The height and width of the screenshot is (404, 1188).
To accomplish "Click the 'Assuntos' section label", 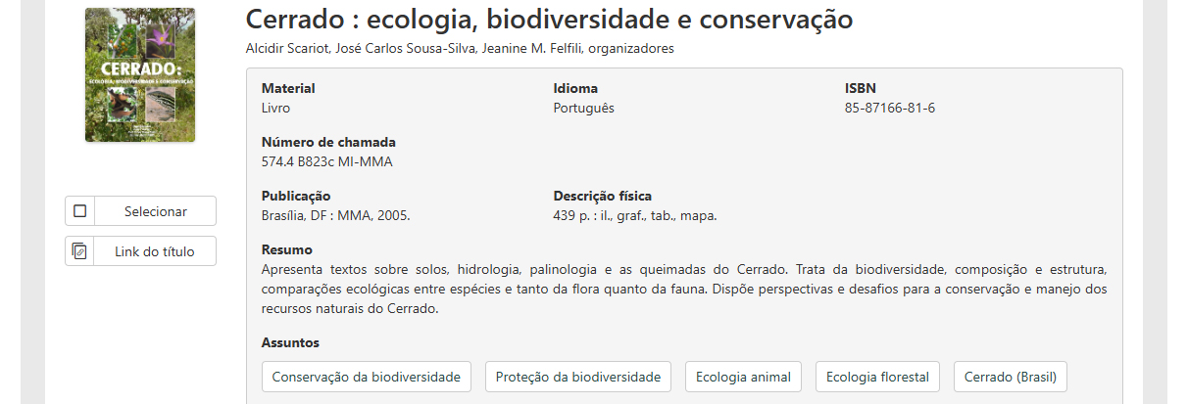I will coord(290,342).
